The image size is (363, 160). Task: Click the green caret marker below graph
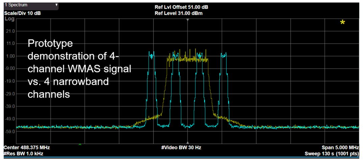pyautogui.click(x=80, y=145)
